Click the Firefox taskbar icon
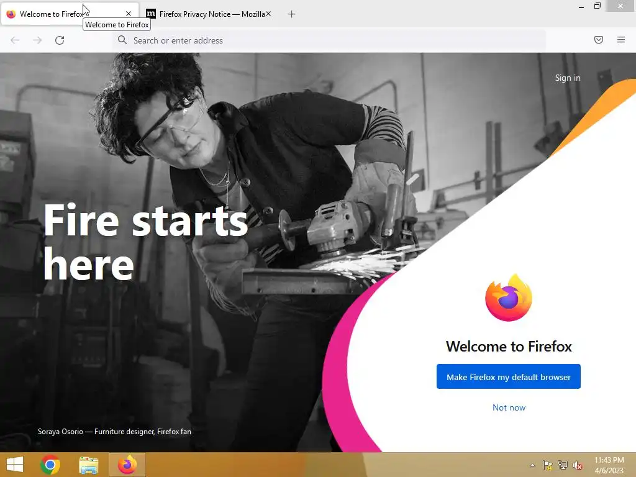The height and width of the screenshot is (477, 636). (x=127, y=465)
